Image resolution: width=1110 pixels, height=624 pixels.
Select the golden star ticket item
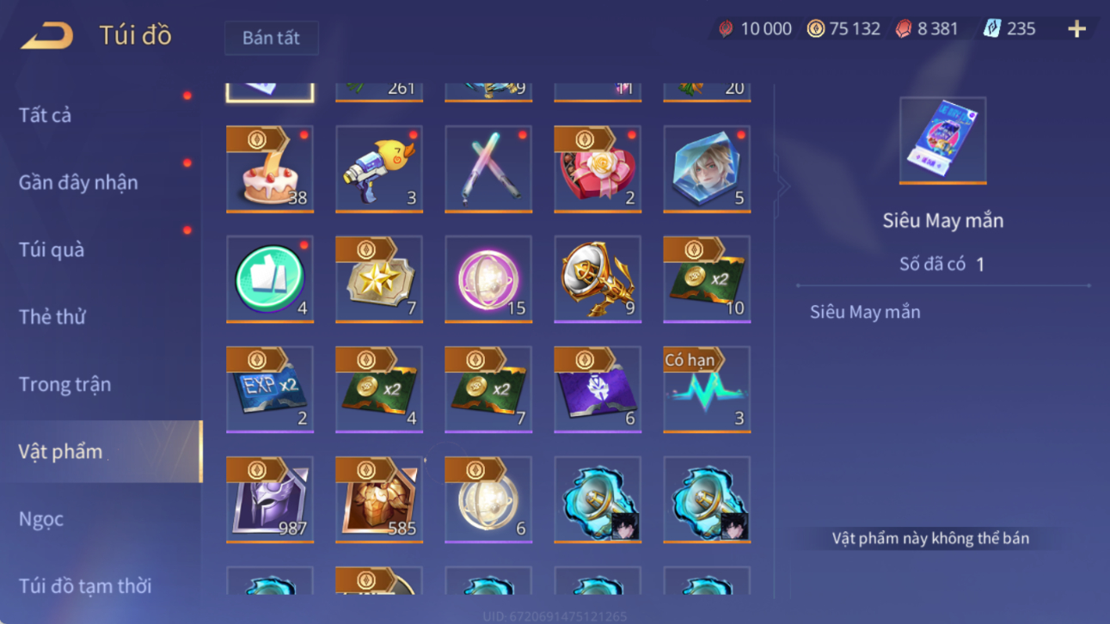[x=379, y=279]
